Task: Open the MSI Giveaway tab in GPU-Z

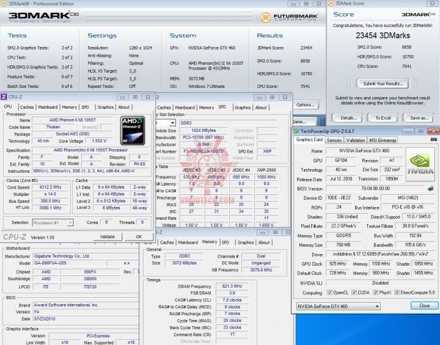Action: tap(383, 140)
